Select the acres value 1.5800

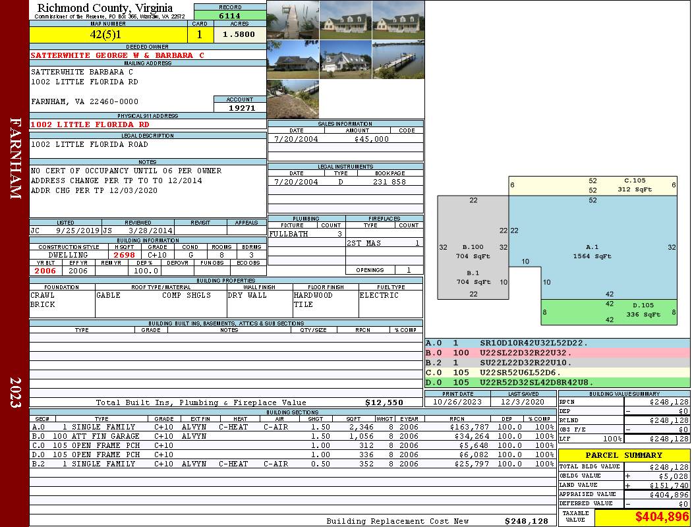coord(239,34)
